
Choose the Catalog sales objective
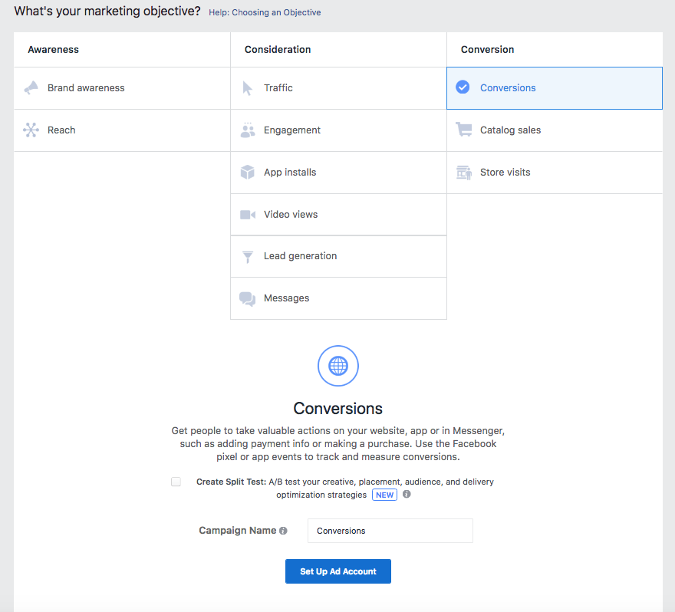pos(555,130)
